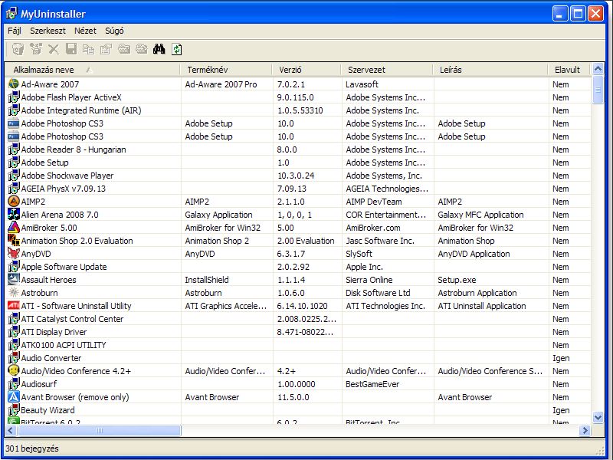This screenshot has height=460, width=613.
Task: Click the Adobe Flash Player ActiveX row icon
Action: [x=14, y=97]
